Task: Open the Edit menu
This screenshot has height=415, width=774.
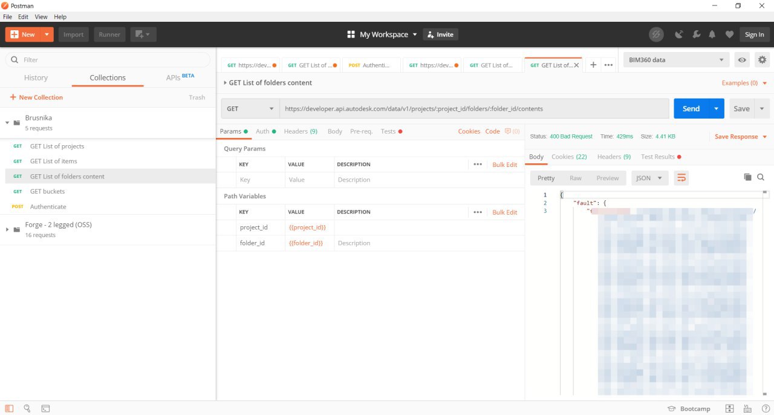Action: [x=23, y=17]
